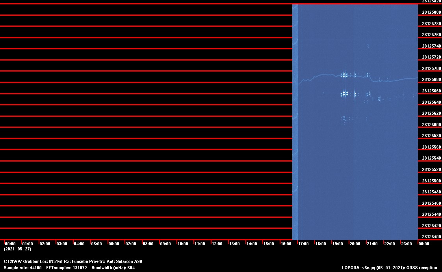The image size is (442, 272).
Task: Click the 28125400 frequency label
Action: tap(431, 237)
